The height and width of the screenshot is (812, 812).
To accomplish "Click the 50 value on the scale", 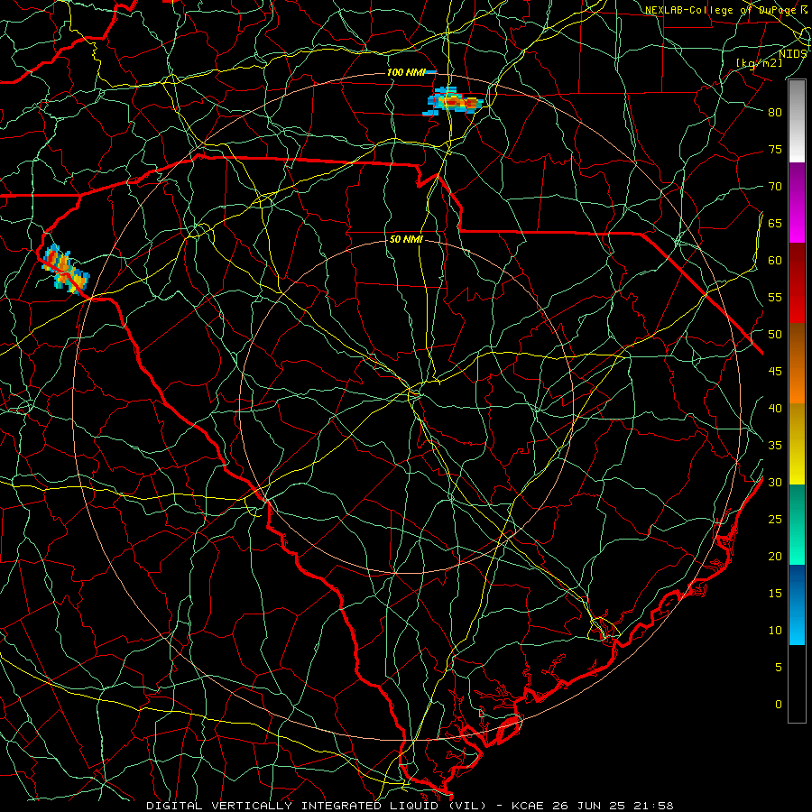I will (775, 335).
